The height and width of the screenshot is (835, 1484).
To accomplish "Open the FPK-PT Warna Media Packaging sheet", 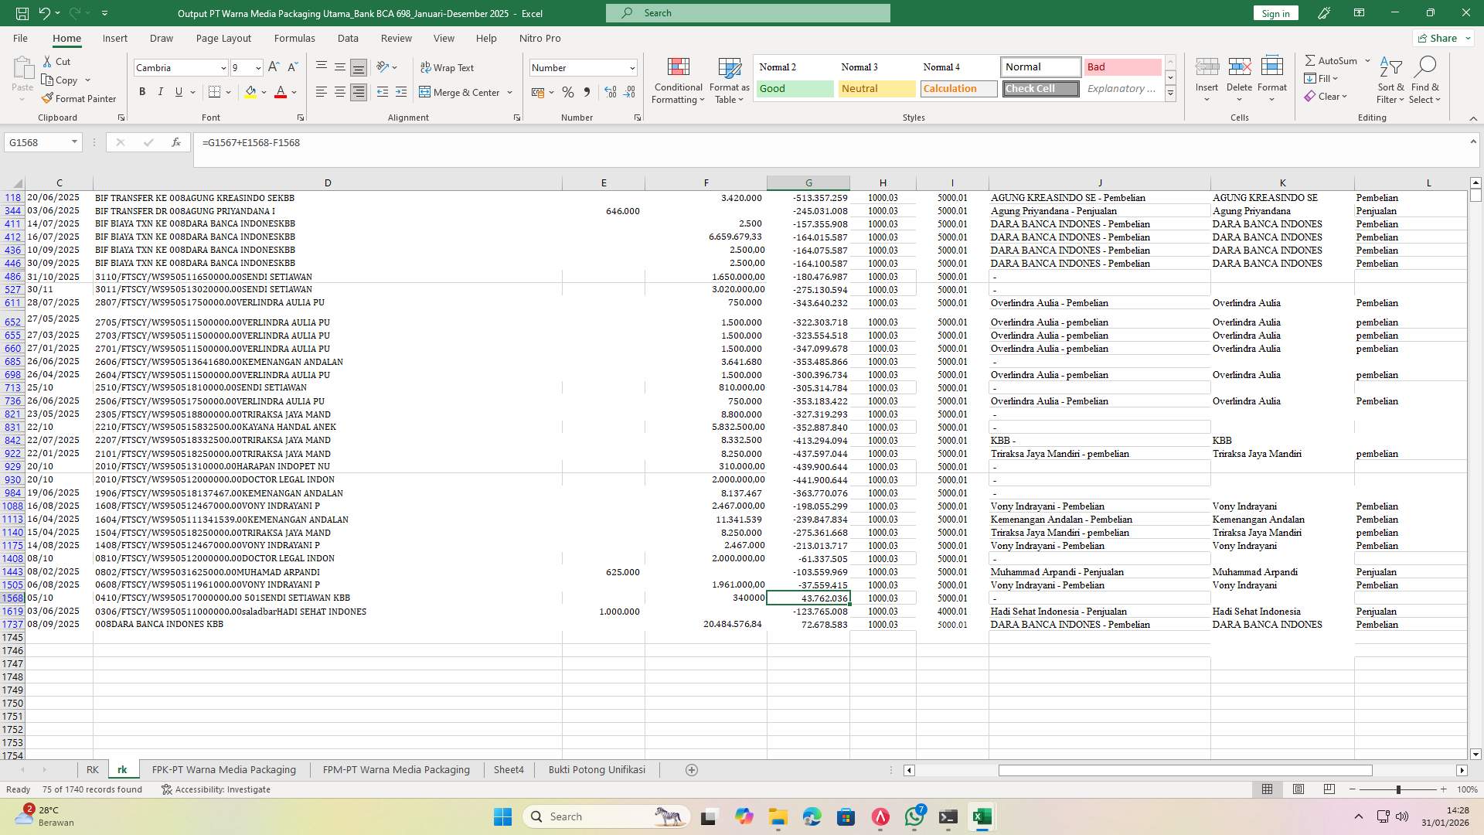I will pos(223,769).
